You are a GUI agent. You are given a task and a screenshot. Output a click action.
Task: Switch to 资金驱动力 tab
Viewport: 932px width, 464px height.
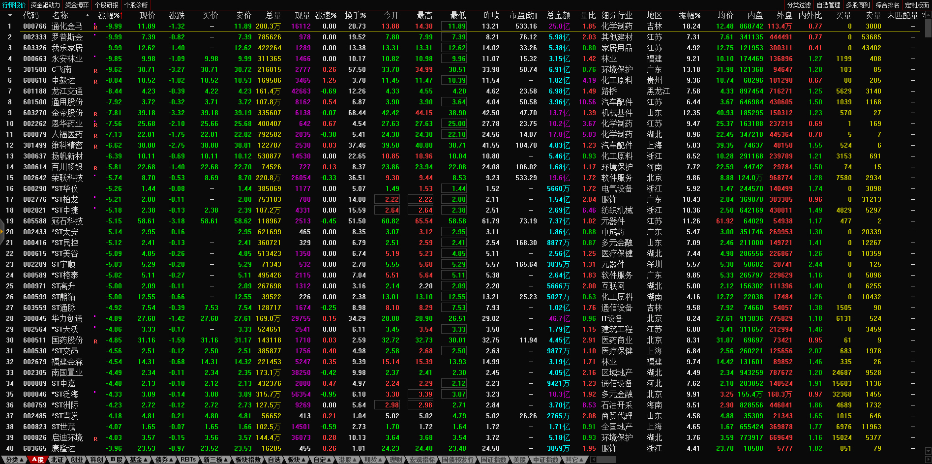[45, 5]
